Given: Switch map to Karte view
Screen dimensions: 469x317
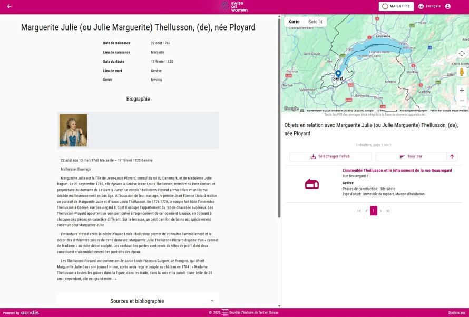Looking at the screenshot, I should point(294,22).
